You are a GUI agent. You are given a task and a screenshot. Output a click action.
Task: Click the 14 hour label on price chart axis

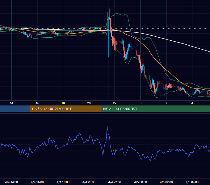(x=11, y=103)
